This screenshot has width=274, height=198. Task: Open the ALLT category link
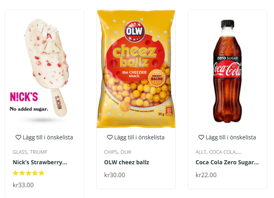(x=201, y=152)
